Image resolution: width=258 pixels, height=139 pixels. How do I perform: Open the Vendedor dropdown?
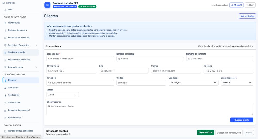pyautogui.click(x=193, y=83)
